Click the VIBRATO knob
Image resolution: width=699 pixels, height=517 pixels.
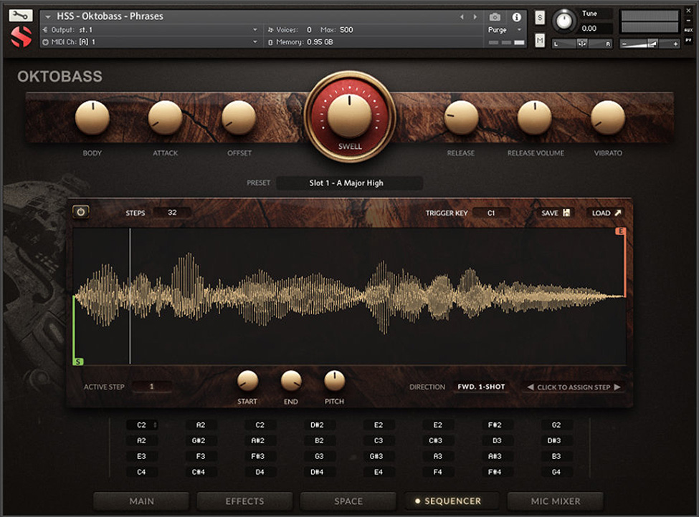[x=608, y=117]
